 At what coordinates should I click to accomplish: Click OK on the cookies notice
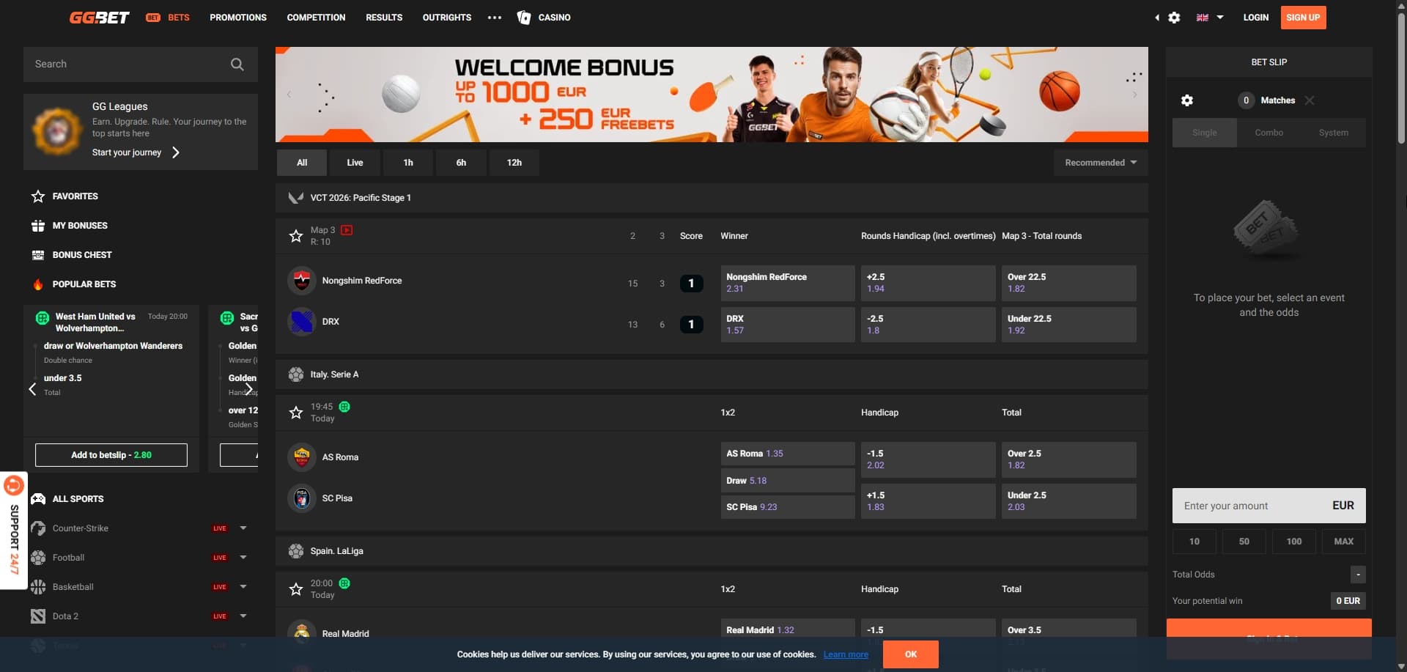click(x=911, y=654)
